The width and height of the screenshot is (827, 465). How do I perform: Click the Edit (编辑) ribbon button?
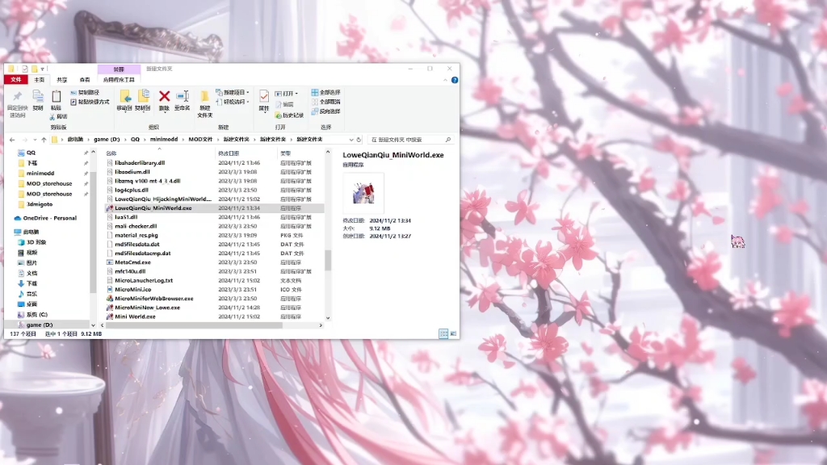pos(284,104)
